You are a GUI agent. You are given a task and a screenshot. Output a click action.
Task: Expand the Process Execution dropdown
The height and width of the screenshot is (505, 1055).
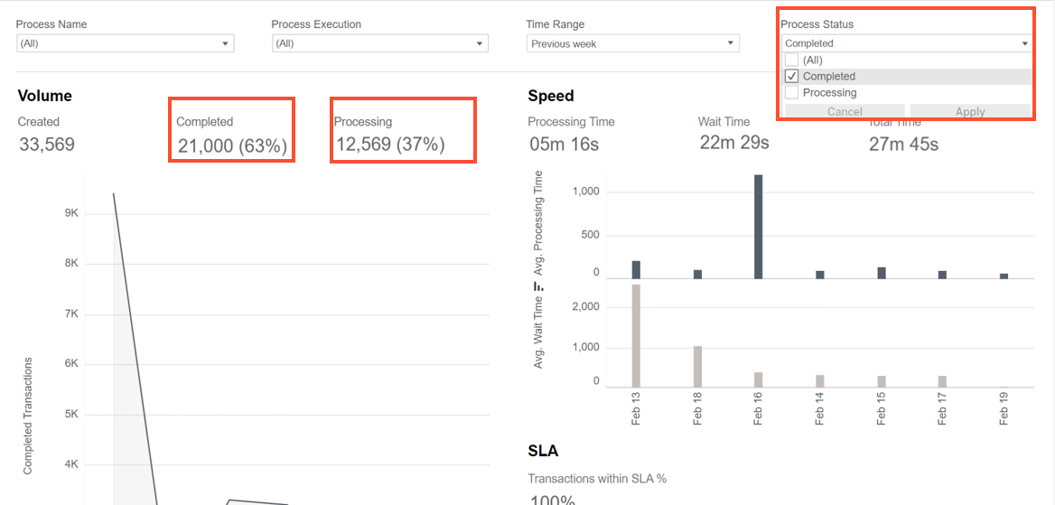pyautogui.click(x=380, y=43)
